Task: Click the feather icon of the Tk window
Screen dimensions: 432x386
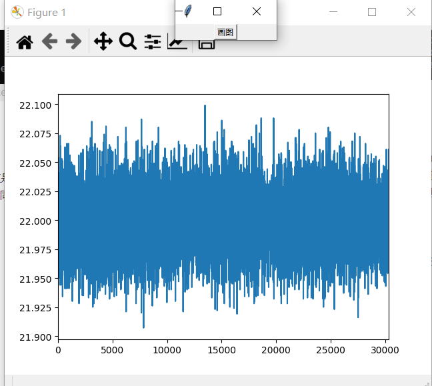Action: click(x=188, y=11)
